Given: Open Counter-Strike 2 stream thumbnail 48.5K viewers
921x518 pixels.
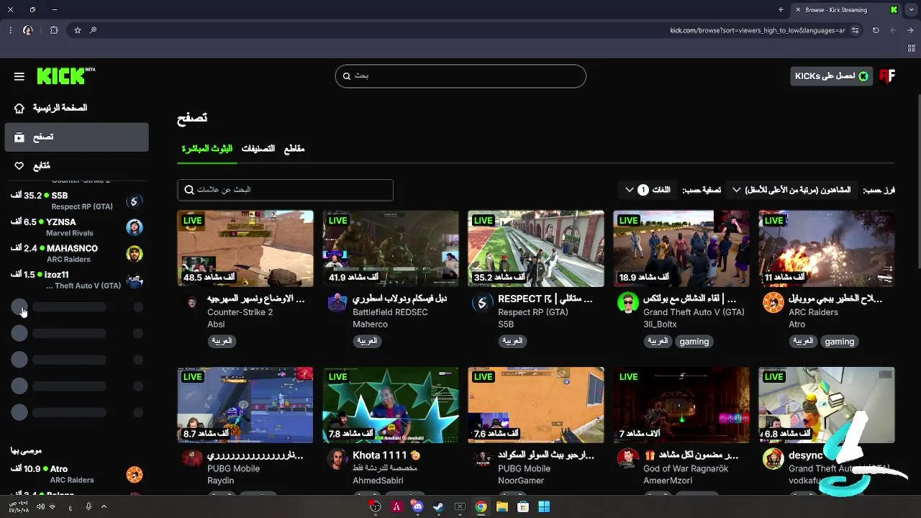Looking at the screenshot, I should tap(245, 248).
